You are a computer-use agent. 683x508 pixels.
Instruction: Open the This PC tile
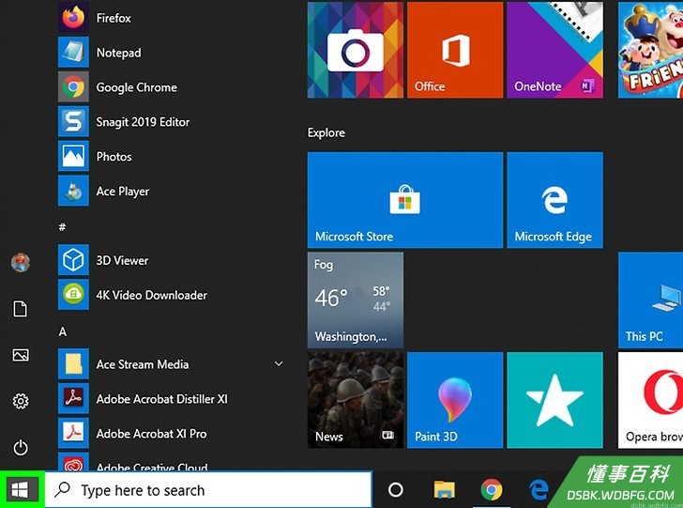tap(650, 300)
